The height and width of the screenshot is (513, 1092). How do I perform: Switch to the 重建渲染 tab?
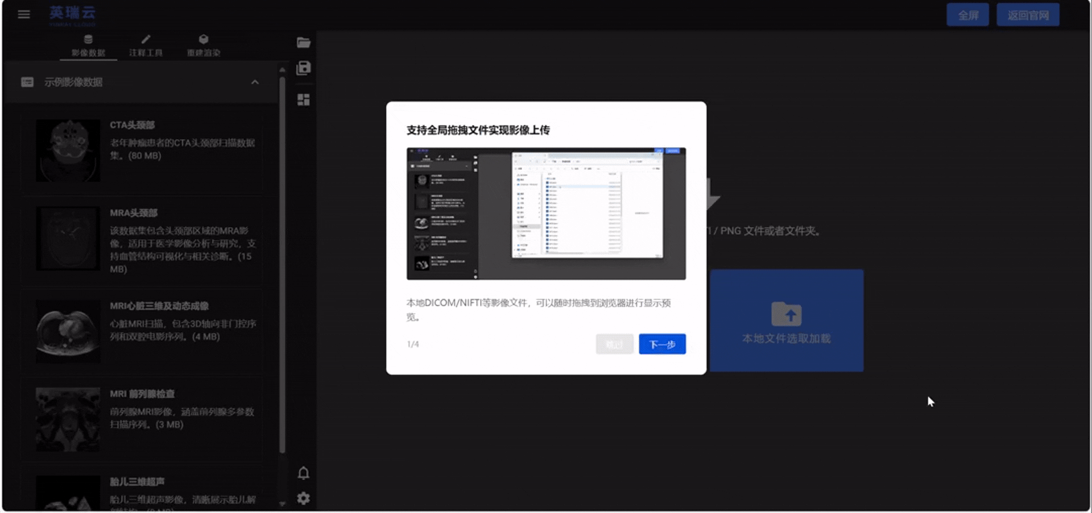204,45
